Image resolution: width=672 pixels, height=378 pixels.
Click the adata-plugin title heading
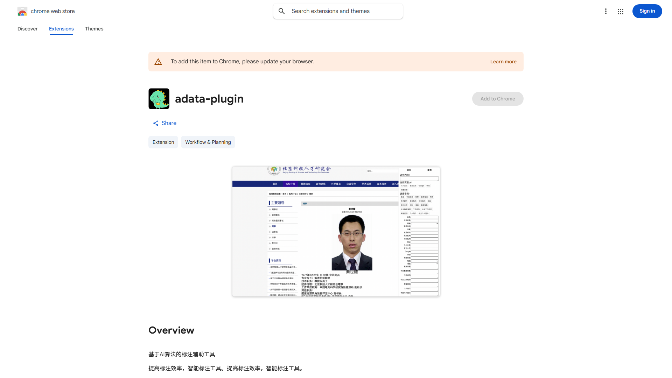click(209, 99)
